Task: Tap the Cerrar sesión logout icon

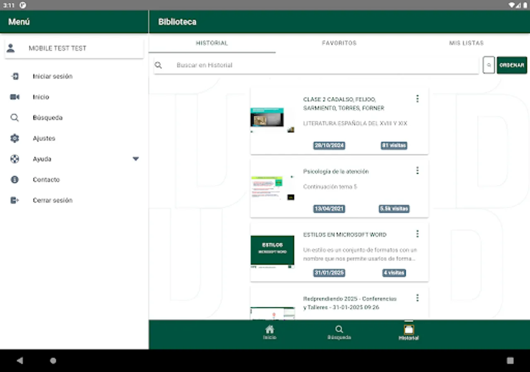Action: click(14, 200)
